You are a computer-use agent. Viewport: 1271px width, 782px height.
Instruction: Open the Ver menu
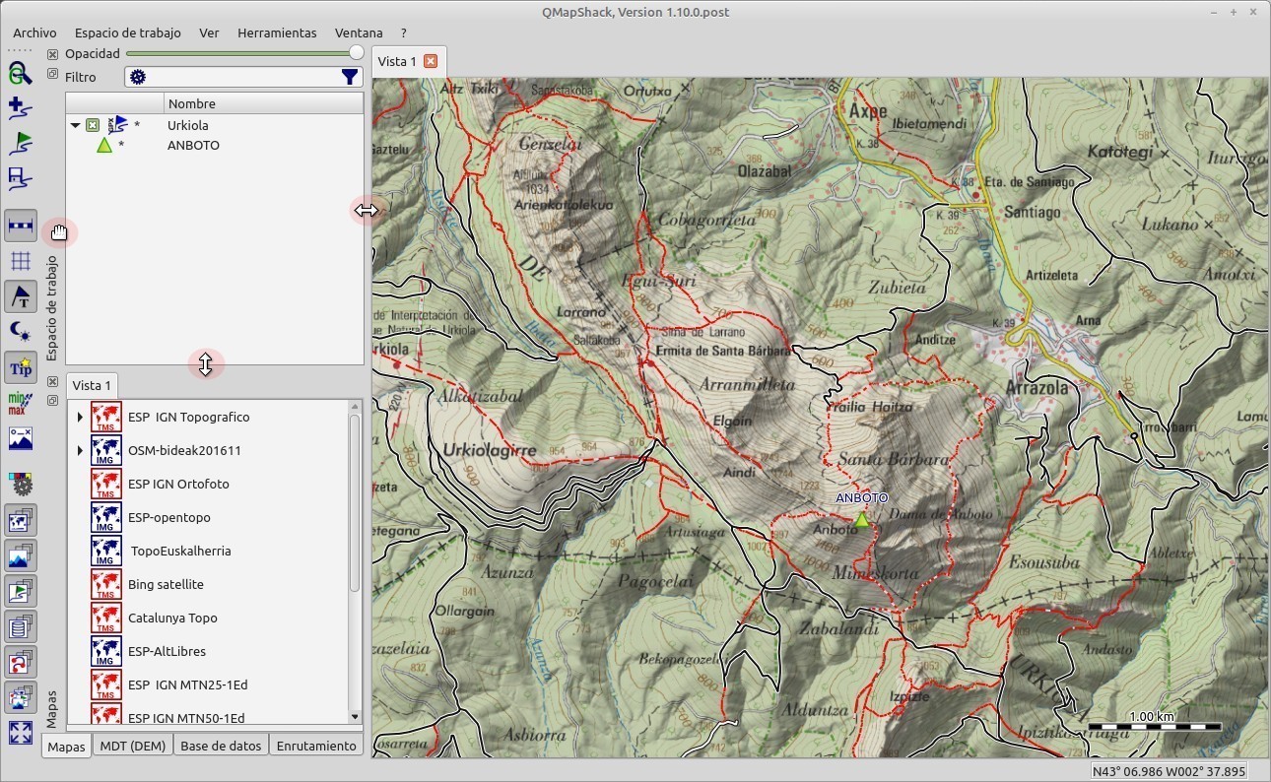pyautogui.click(x=209, y=33)
